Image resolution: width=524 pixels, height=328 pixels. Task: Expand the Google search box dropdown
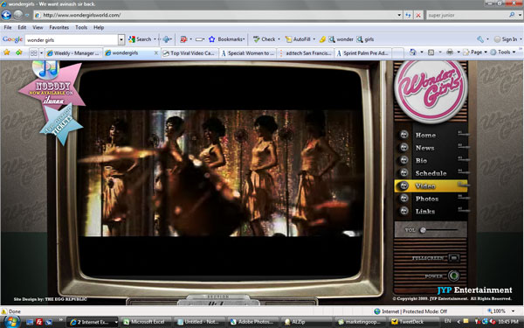[121, 39]
